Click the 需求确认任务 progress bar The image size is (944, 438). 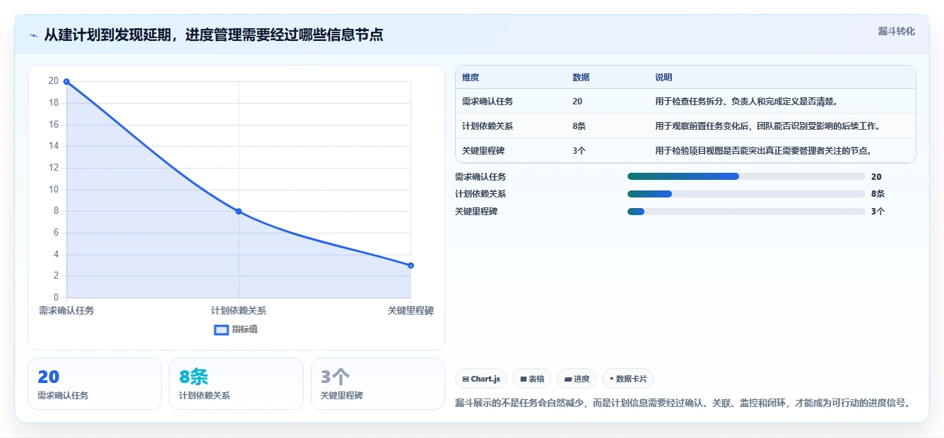[746, 176]
